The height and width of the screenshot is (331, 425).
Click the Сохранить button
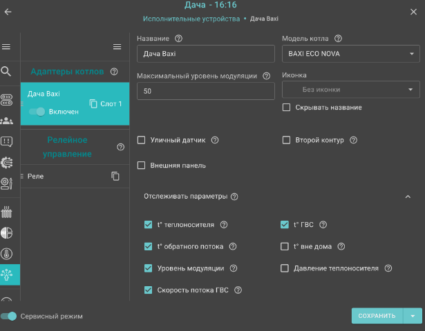coord(377,316)
